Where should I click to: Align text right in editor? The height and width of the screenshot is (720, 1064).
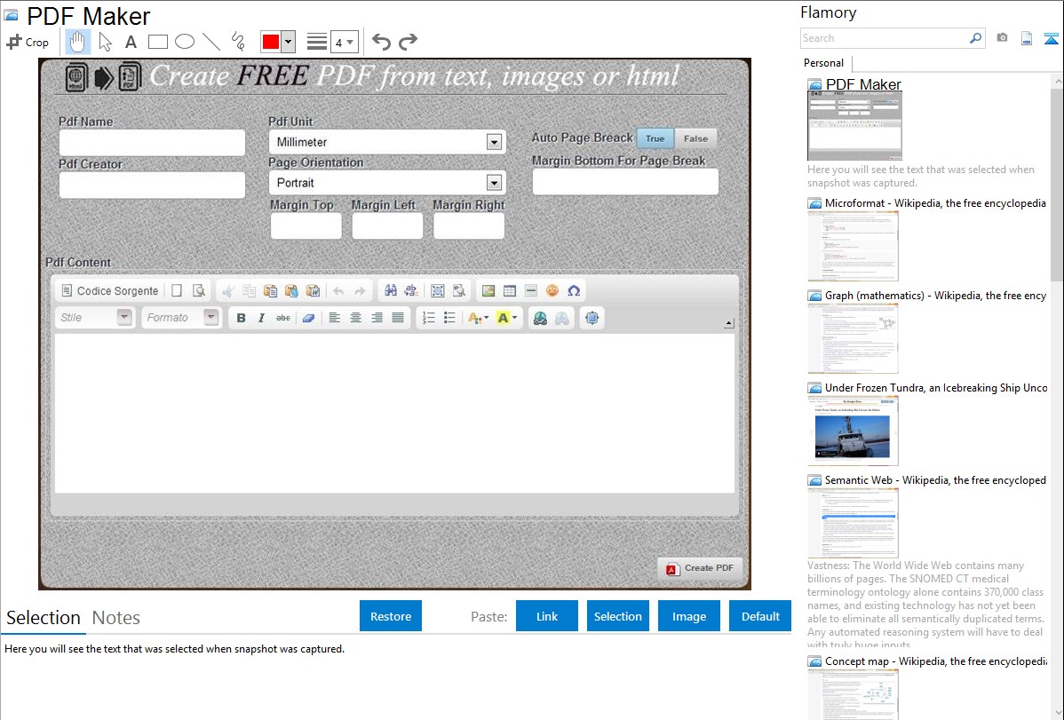(x=377, y=318)
